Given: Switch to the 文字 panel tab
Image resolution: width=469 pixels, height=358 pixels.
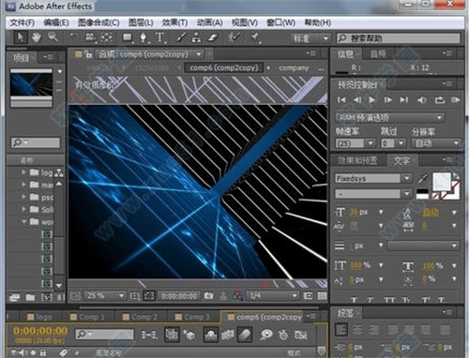Looking at the screenshot, I should point(401,160).
